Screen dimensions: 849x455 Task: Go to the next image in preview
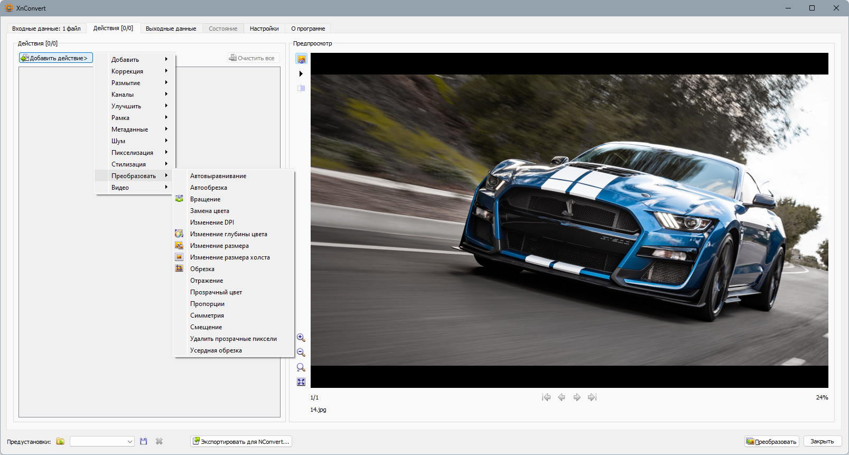click(577, 397)
